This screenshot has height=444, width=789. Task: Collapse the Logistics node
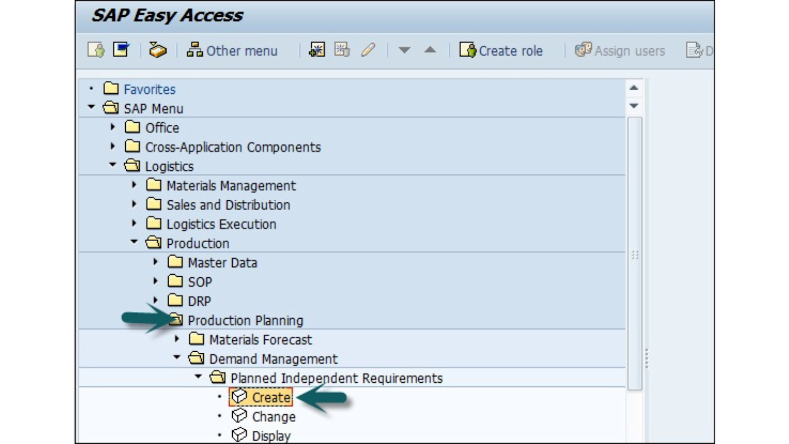(x=113, y=165)
